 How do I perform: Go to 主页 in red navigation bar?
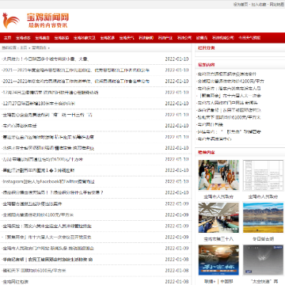[x=7, y=38]
